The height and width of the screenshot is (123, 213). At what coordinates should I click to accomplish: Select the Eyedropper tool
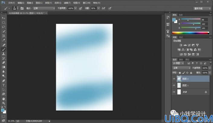4,40
